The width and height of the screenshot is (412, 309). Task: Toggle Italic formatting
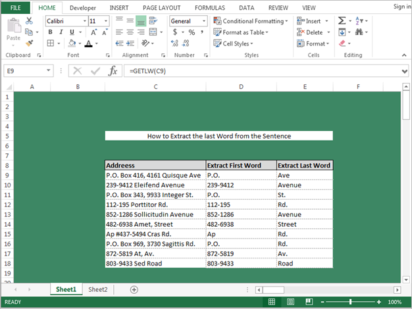point(61,32)
